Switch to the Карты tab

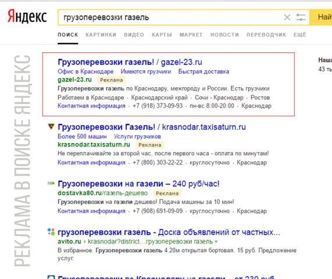tap(162, 35)
